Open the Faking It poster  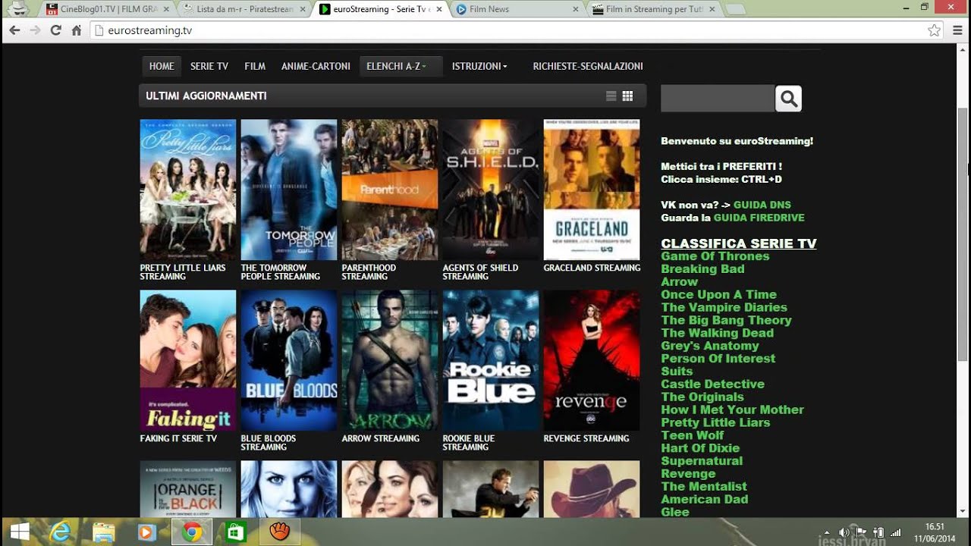(187, 360)
